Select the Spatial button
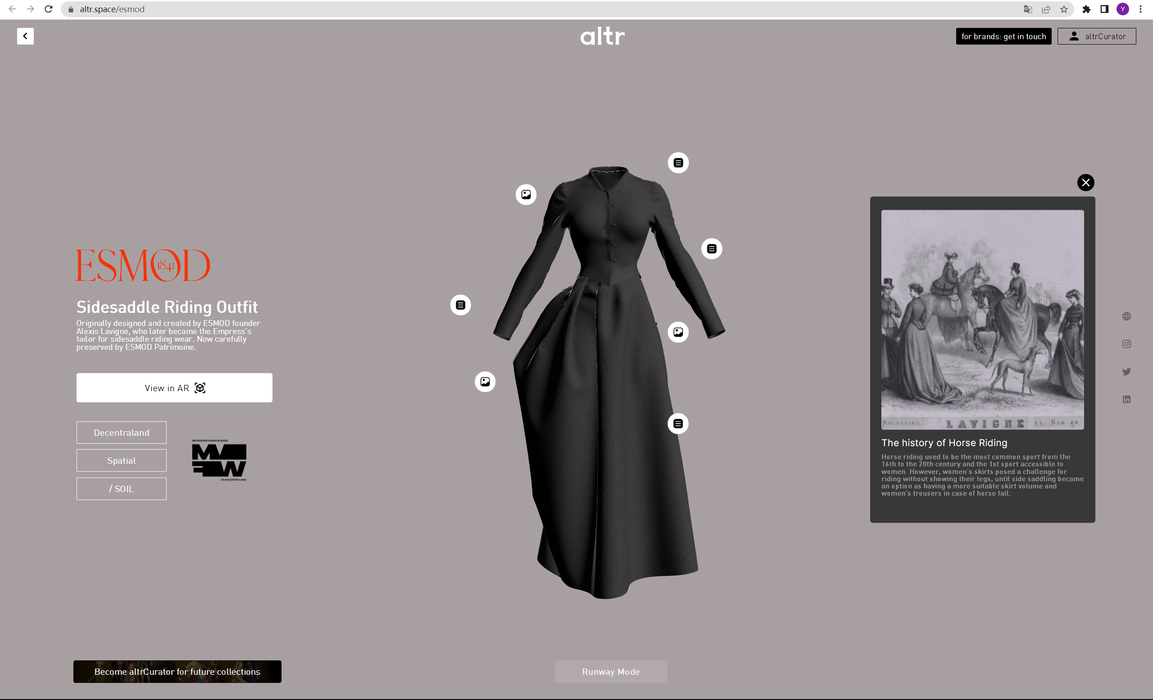The image size is (1153, 700). point(121,461)
